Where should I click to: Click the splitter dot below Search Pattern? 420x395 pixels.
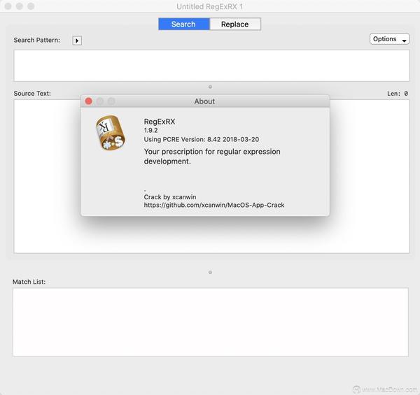[x=210, y=87]
